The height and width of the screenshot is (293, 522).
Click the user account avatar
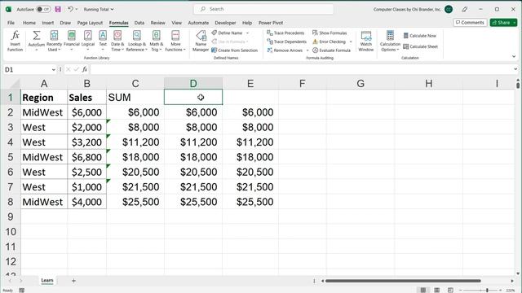[449, 9]
